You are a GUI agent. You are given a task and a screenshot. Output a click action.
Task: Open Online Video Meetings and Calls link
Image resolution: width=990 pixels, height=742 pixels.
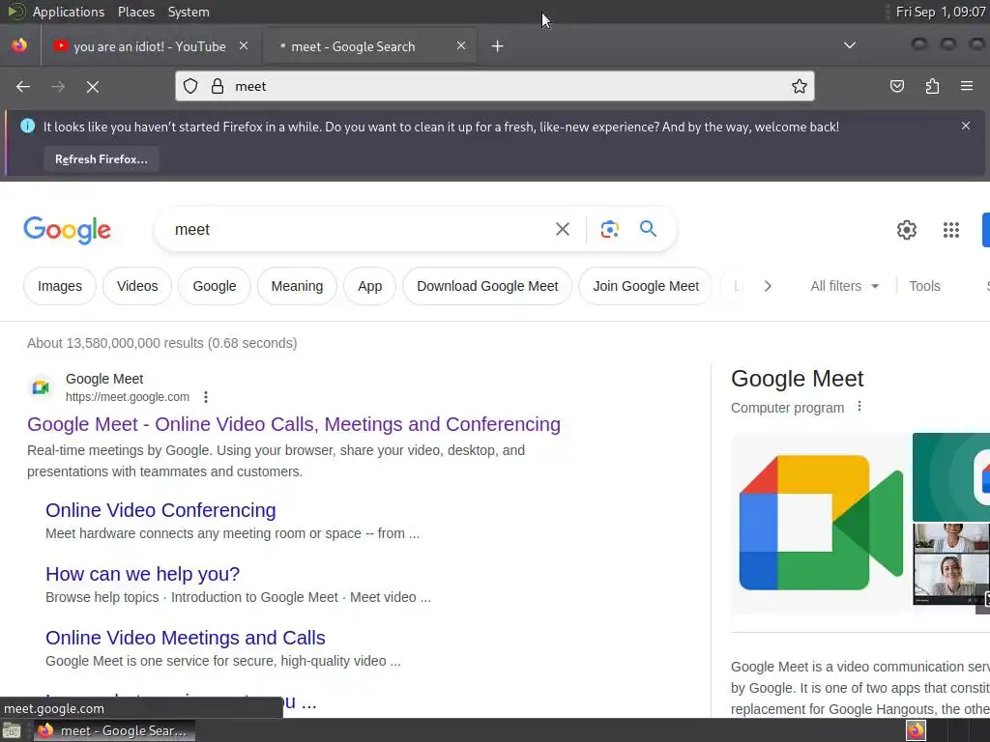point(185,638)
